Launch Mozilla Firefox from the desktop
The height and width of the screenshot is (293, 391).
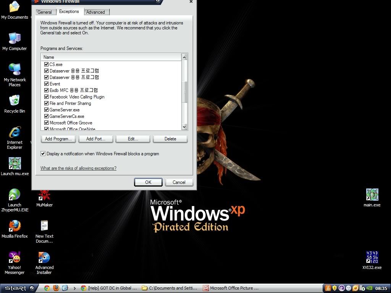click(15, 226)
